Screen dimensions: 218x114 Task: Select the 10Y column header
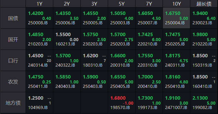177,4
